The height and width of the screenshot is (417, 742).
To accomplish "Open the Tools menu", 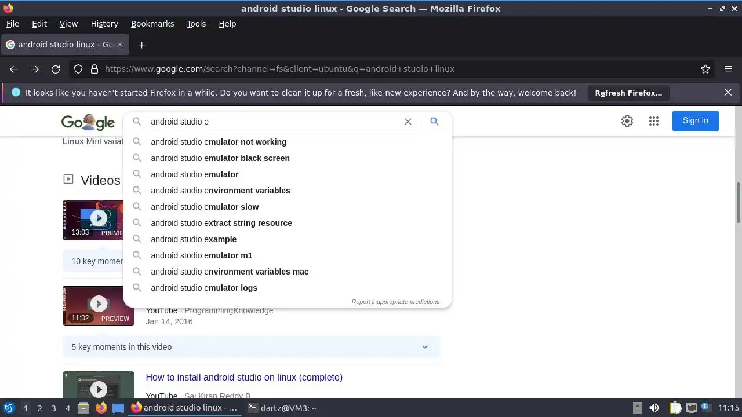I will [196, 24].
